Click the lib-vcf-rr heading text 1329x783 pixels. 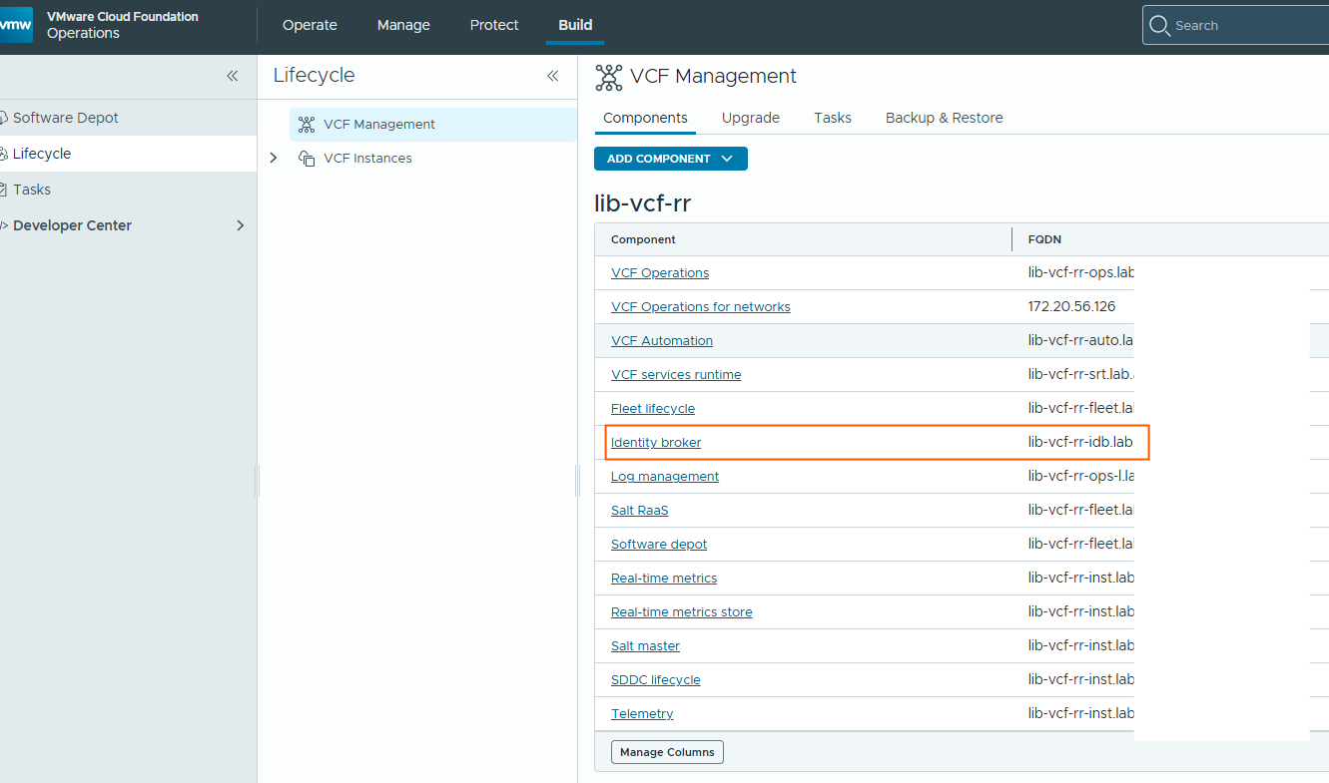pos(642,203)
